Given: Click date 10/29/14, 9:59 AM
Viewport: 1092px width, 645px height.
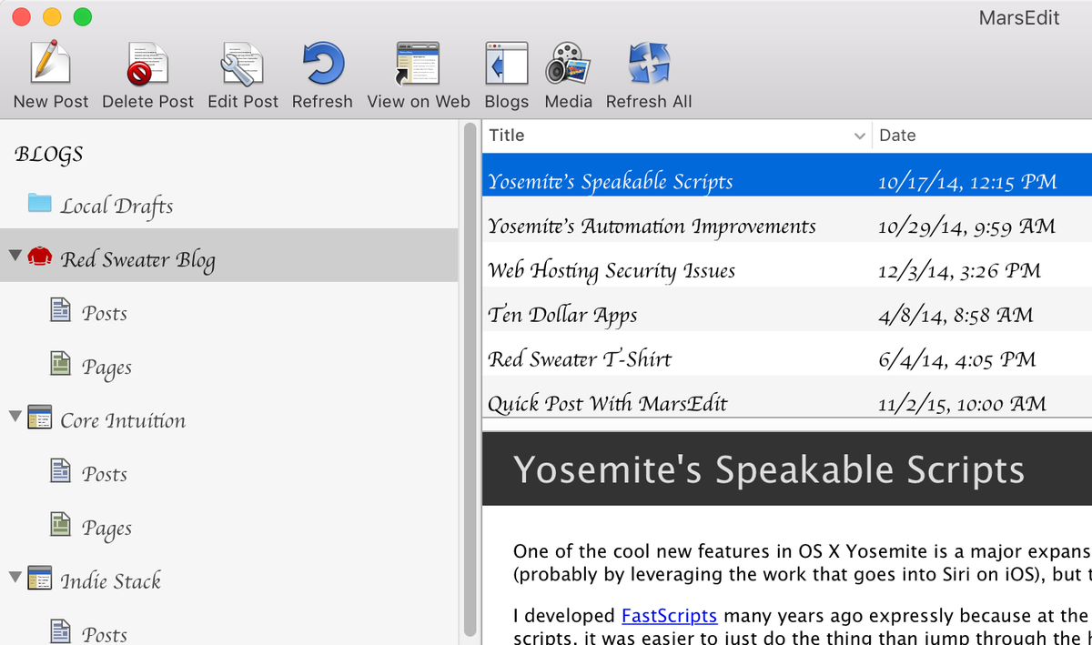Looking at the screenshot, I should pos(966,227).
